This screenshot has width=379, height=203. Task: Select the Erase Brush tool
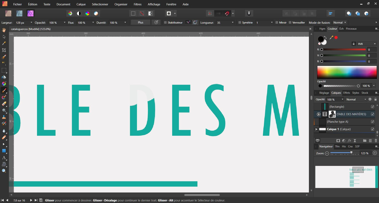click(4, 104)
